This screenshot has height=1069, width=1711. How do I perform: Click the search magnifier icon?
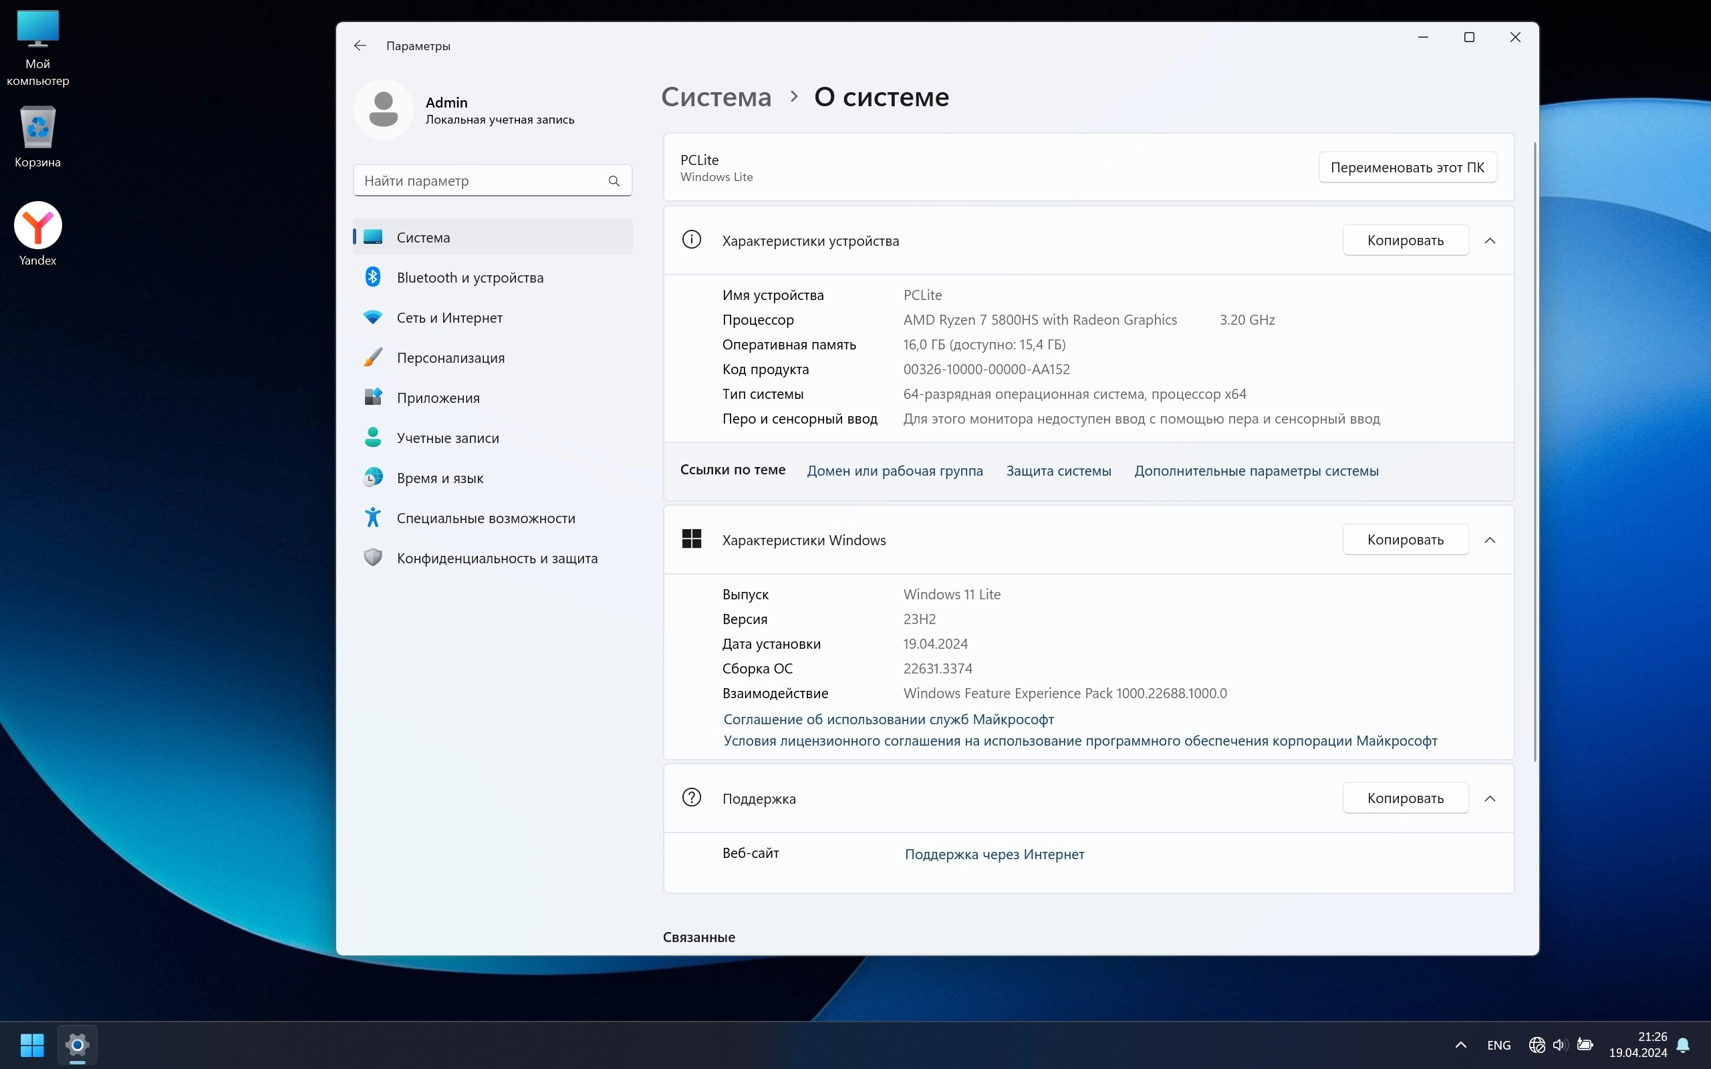614,181
